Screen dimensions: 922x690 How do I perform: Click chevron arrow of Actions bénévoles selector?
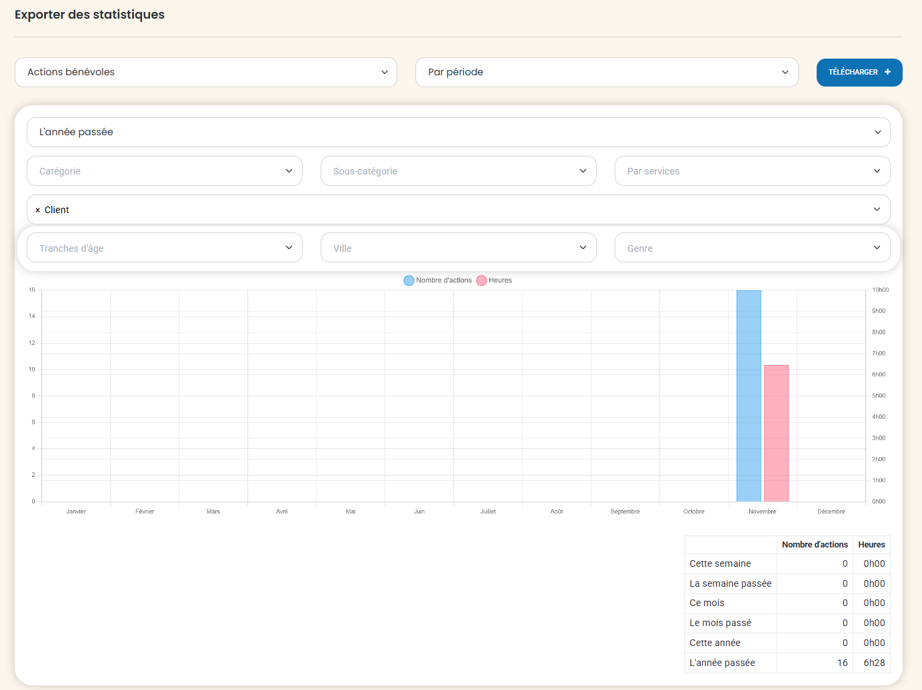[x=384, y=72]
